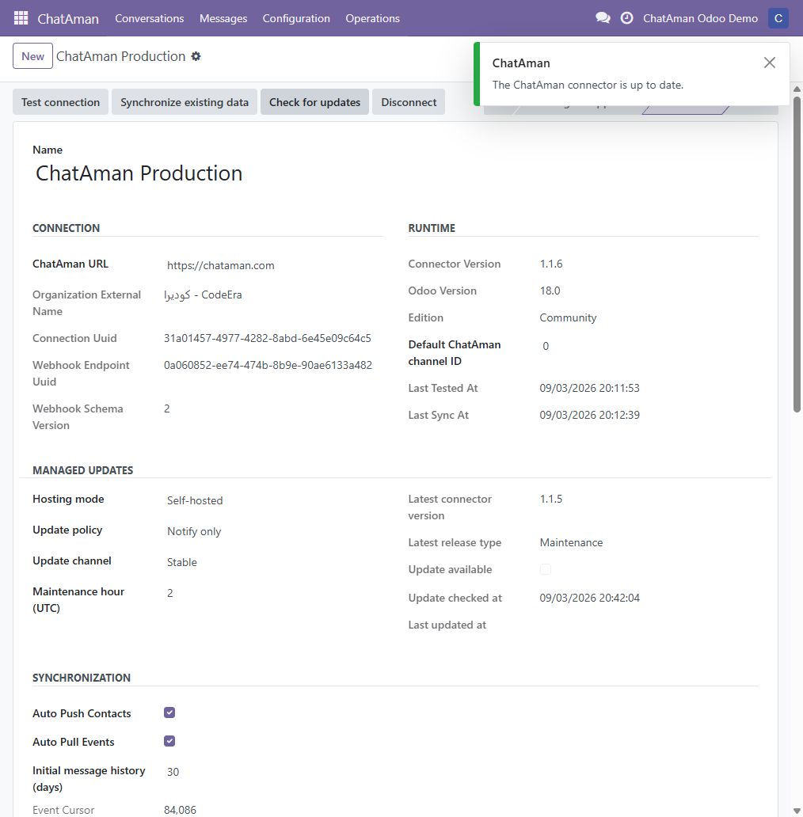Click the scrollbar down arrow

(797, 811)
